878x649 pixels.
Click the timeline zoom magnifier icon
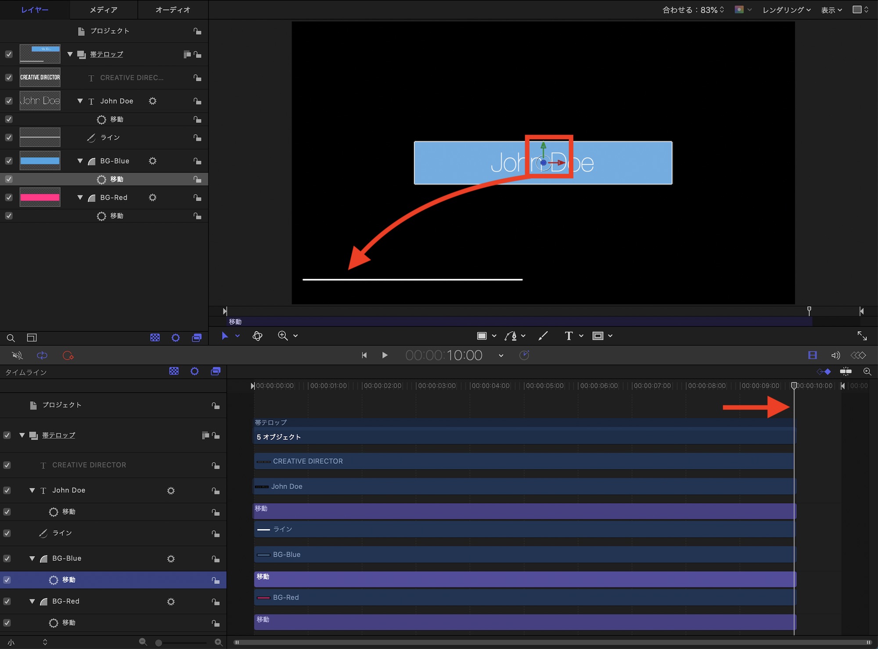pos(867,372)
